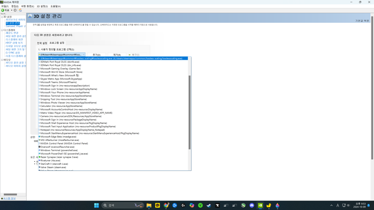374x210 pixels.
Task: Open Surround, PhysX tree entry
Action: point(15,26)
